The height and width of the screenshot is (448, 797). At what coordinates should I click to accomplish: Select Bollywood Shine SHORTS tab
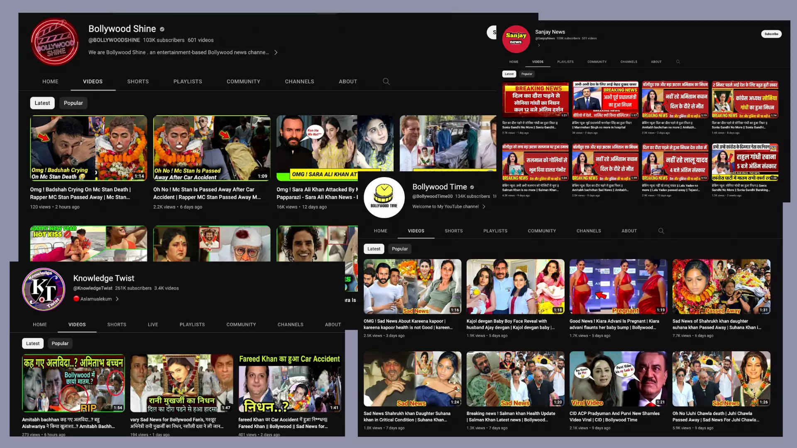point(138,82)
